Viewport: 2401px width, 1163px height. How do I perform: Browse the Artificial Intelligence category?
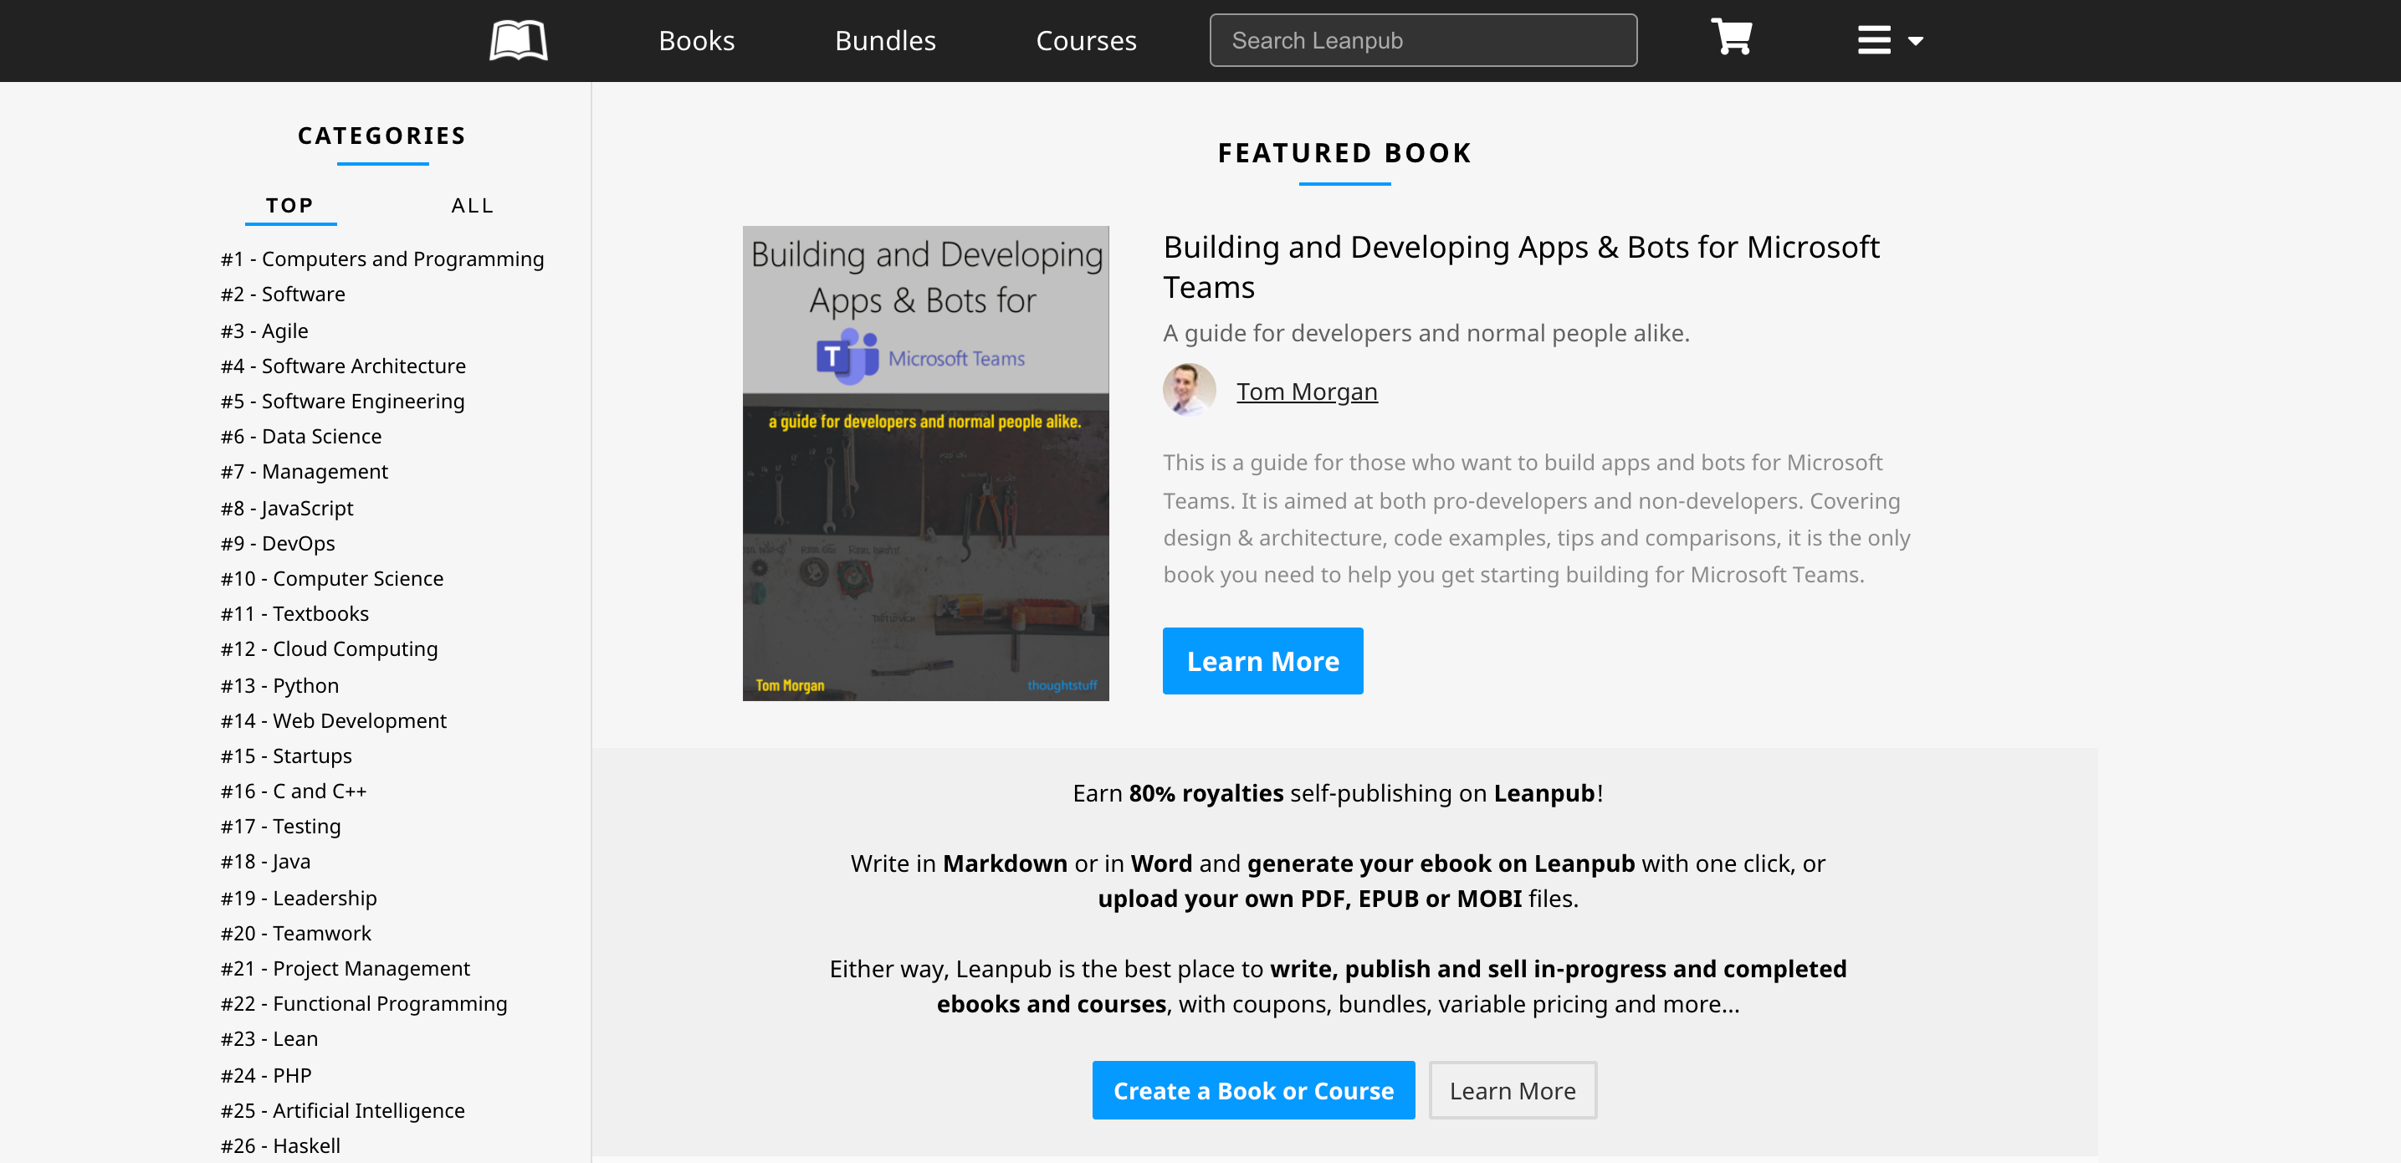342,1110
